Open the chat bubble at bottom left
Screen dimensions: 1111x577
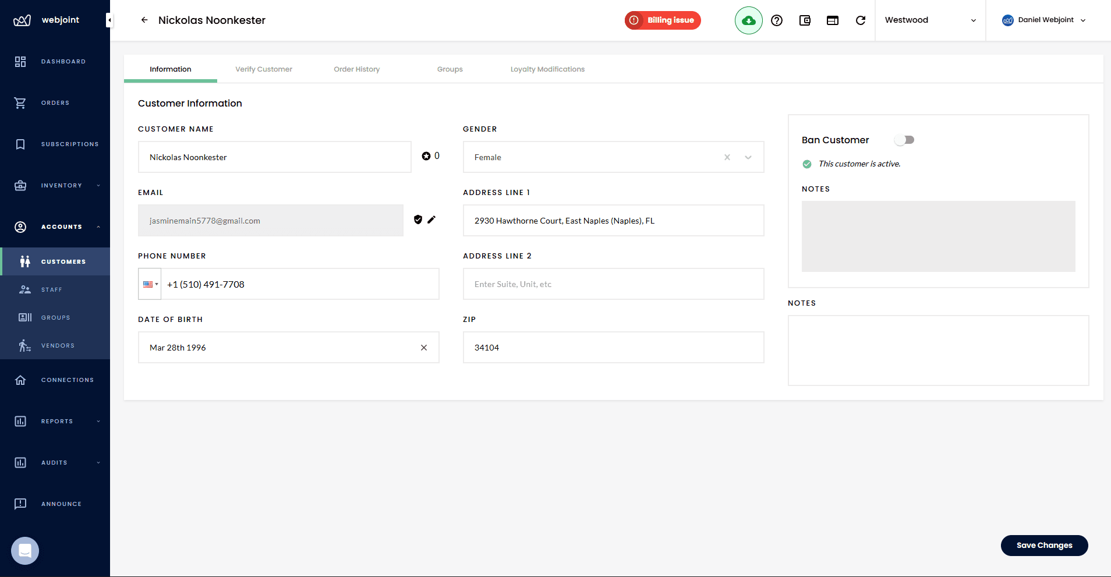pos(24,550)
